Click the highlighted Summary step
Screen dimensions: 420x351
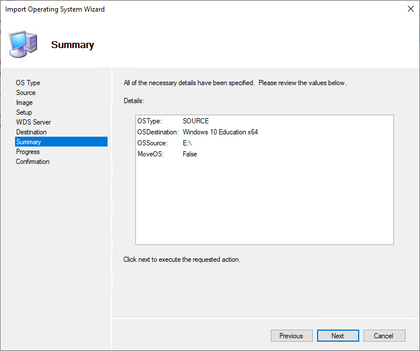click(28, 142)
